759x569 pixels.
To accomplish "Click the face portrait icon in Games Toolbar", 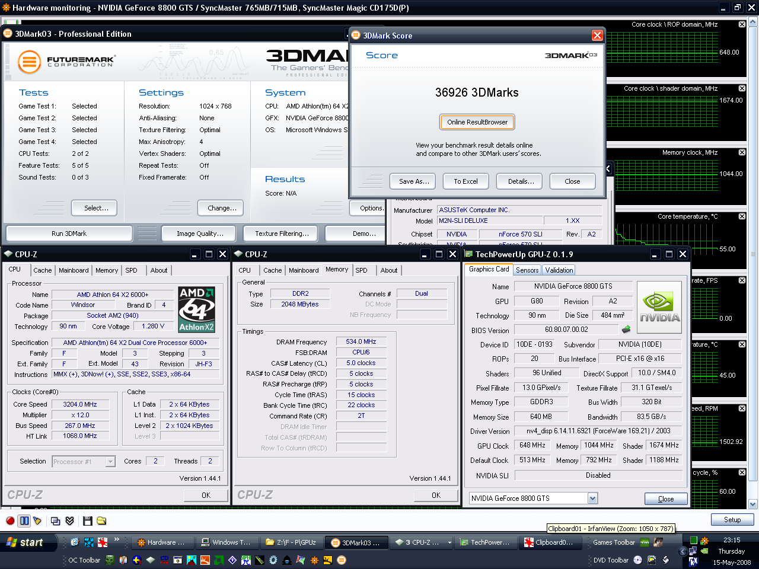I will pyautogui.click(x=658, y=542).
